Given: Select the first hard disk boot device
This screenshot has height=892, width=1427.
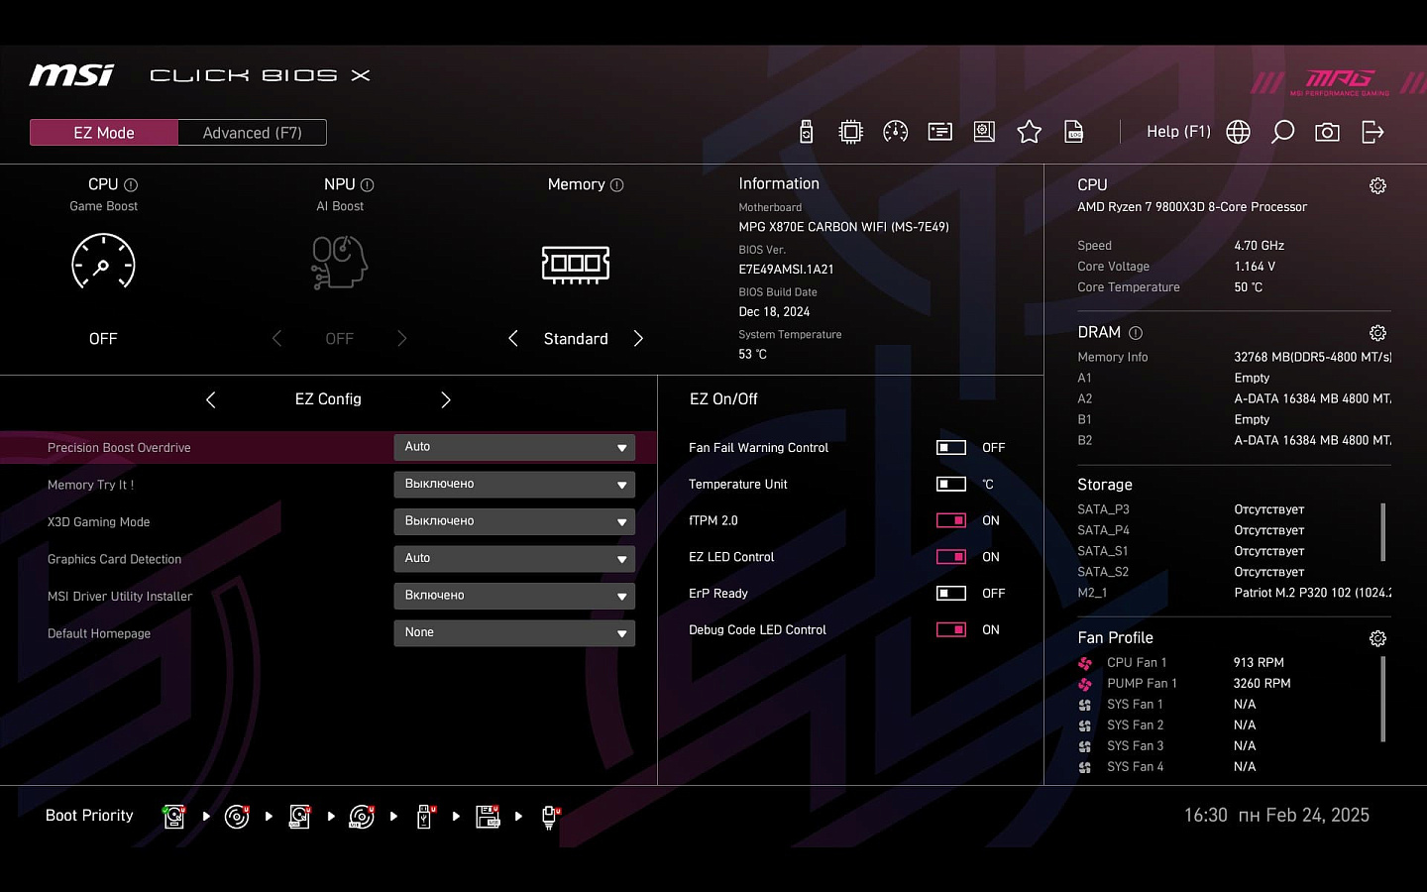Looking at the screenshot, I should click(174, 816).
